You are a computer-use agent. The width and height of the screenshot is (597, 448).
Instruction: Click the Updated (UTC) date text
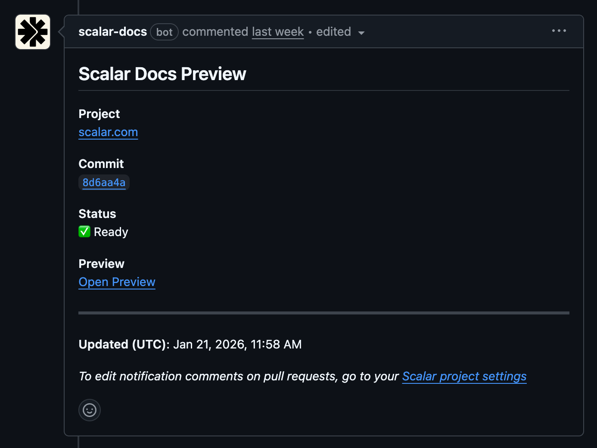237,345
